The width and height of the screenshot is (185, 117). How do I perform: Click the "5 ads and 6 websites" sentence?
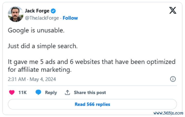pyautogui.click(x=92, y=62)
